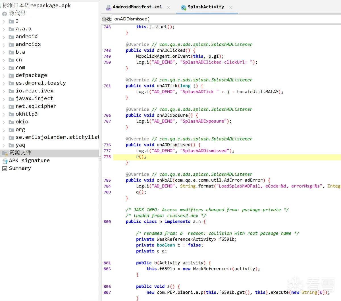Screen dimensions: 341x301
Task: Expand the a.a.a package node
Action: pos(4,29)
